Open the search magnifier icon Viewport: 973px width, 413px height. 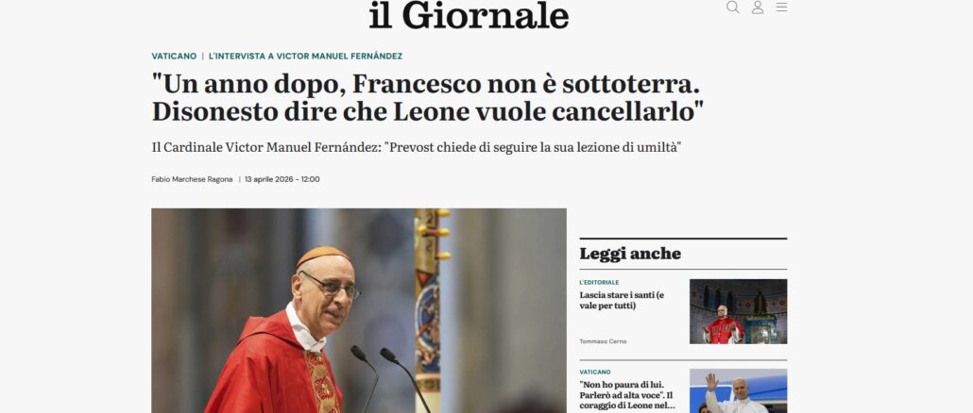pos(733,7)
